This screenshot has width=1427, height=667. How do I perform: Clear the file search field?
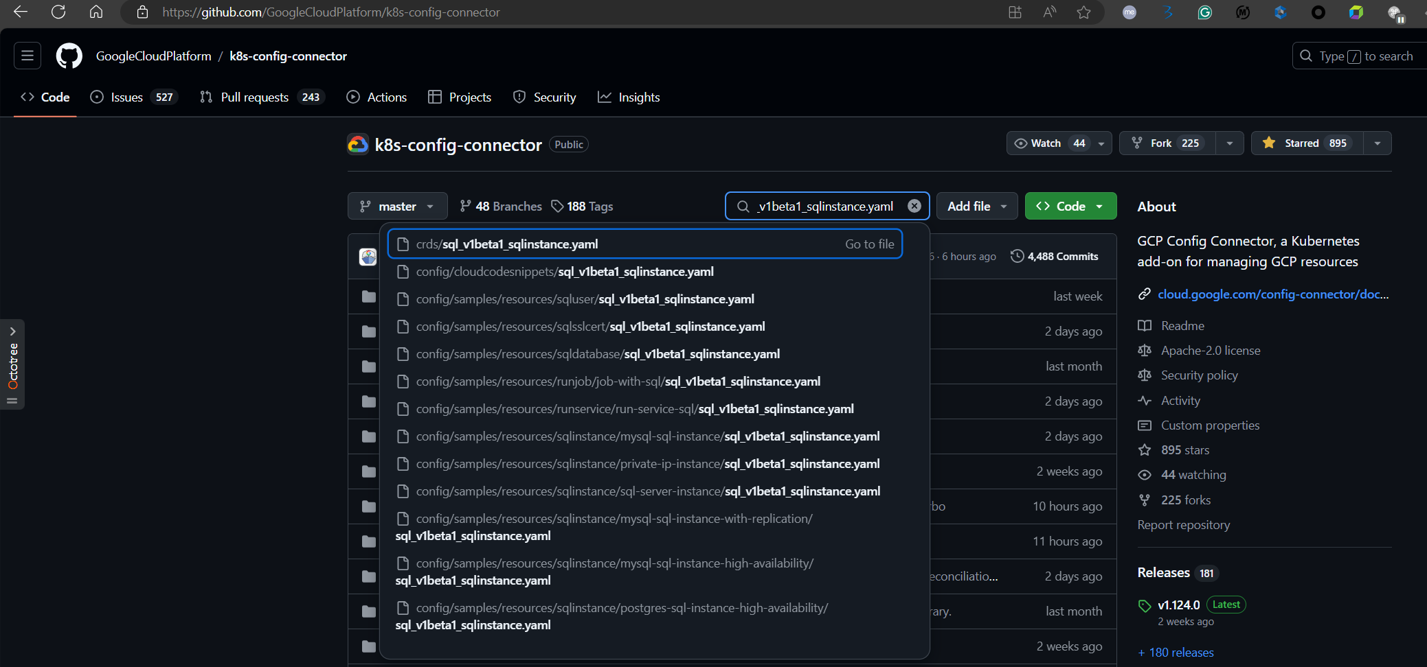[914, 206]
